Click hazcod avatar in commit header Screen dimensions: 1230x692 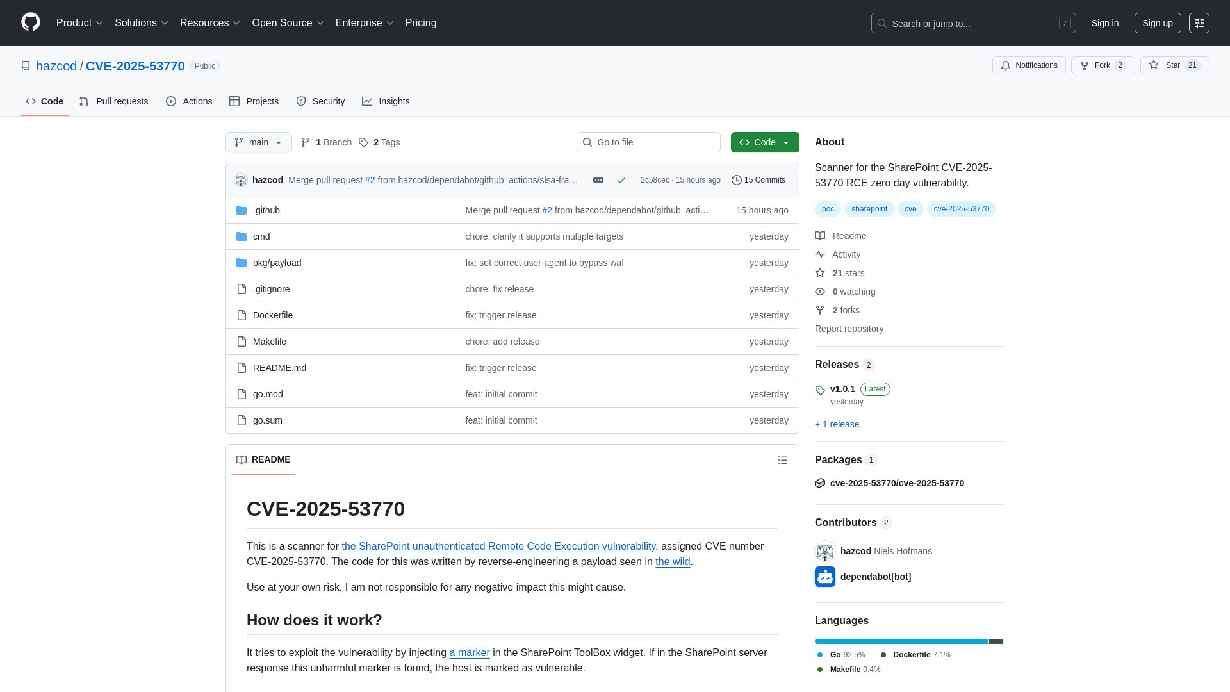[241, 180]
